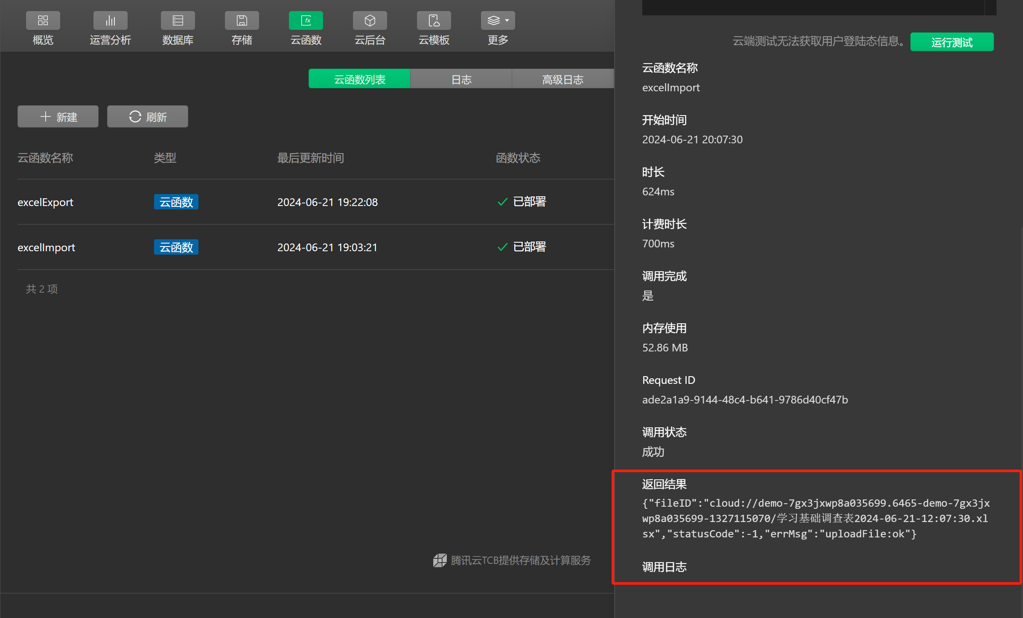Switch to the 高级日志 tab

[x=562, y=79]
